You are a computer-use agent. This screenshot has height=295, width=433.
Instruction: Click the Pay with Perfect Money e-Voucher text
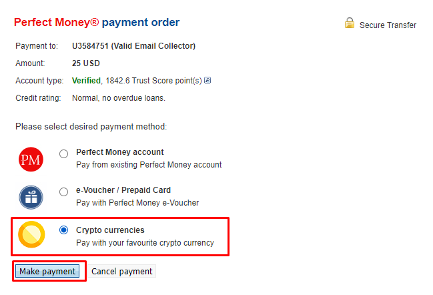click(x=137, y=203)
